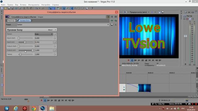Animate Output end with its clock icon
Screen dimensions: 198x111
tap(55, 50)
